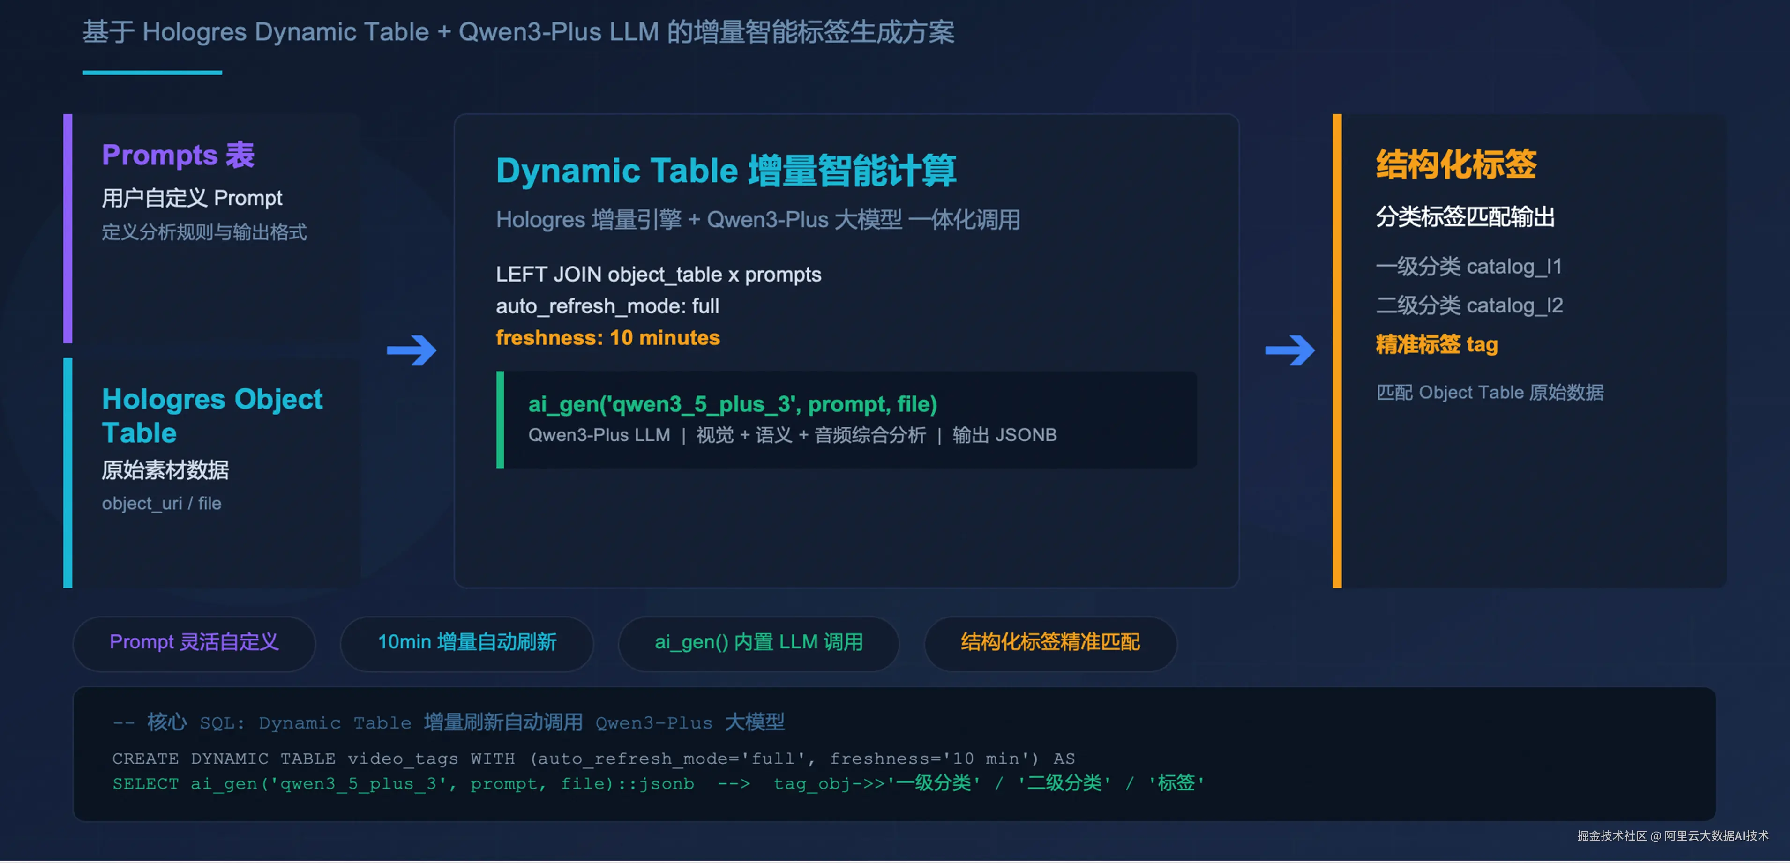Click the orange 'freshness: 10 minutes' text
The width and height of the screenshot is (1790, 863).
[x=607, y=338]
